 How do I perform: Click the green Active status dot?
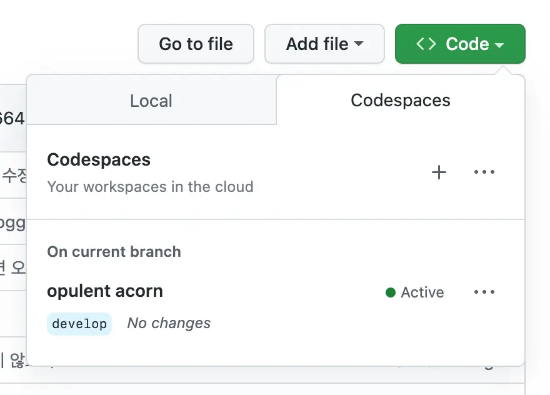(391, 292)
